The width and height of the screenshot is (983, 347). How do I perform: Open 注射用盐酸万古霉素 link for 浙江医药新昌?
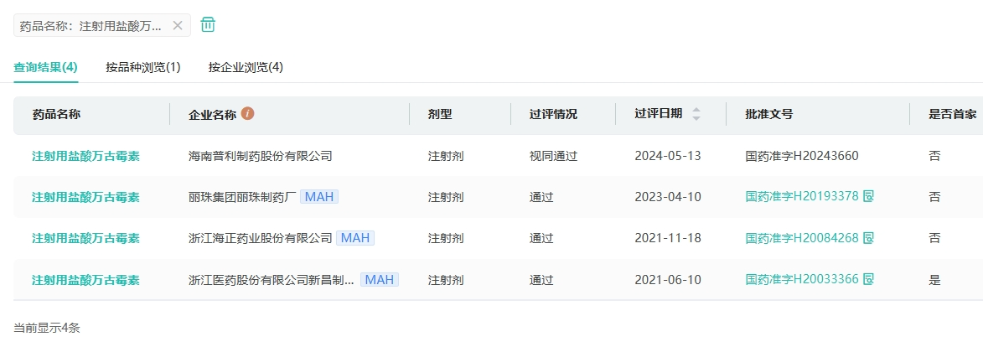point(85,280)
